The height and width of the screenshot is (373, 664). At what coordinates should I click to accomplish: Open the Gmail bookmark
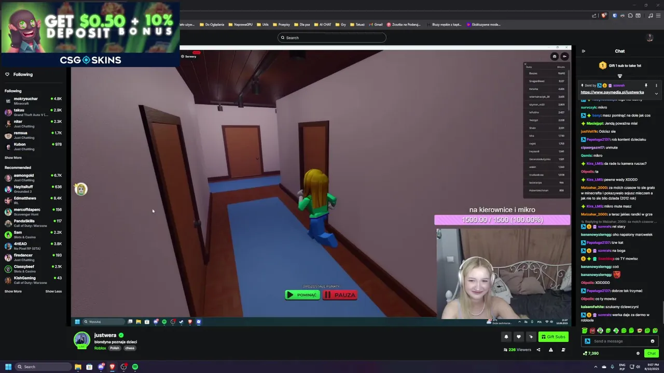(x=375, y=24)
